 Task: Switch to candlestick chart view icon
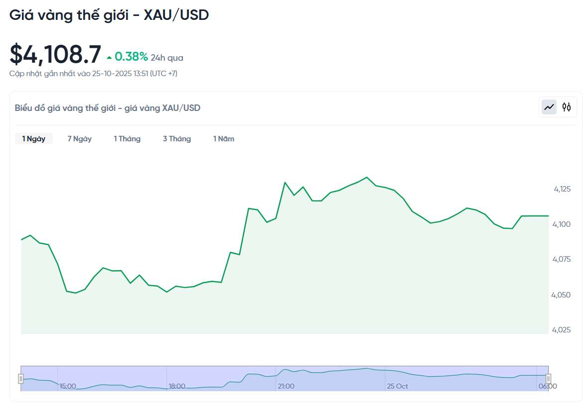(567, 107)
